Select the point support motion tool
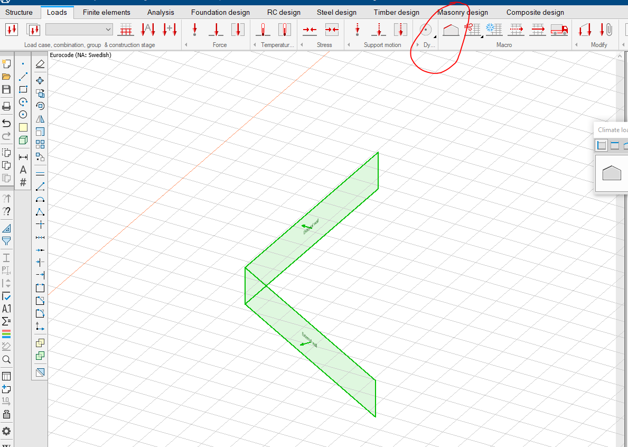 357,30
